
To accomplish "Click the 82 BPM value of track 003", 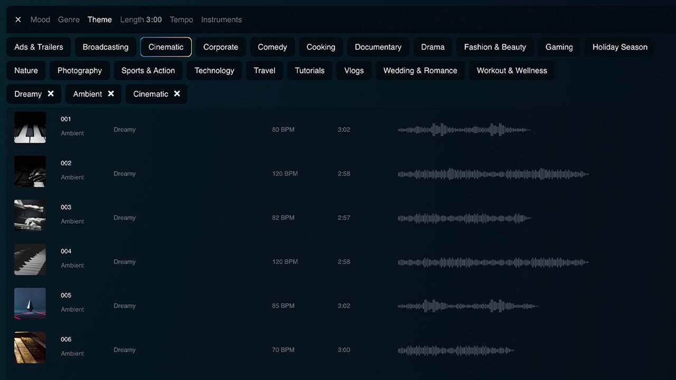I will click(x=283, y=218).
